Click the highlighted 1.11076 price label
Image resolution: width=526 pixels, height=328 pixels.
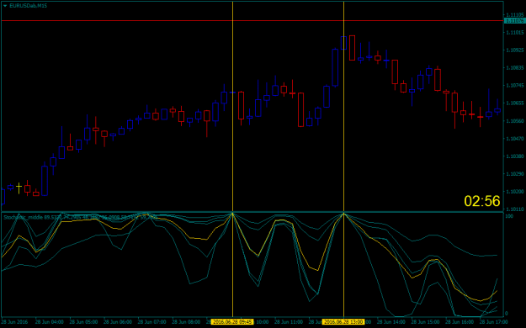(514, 21)
